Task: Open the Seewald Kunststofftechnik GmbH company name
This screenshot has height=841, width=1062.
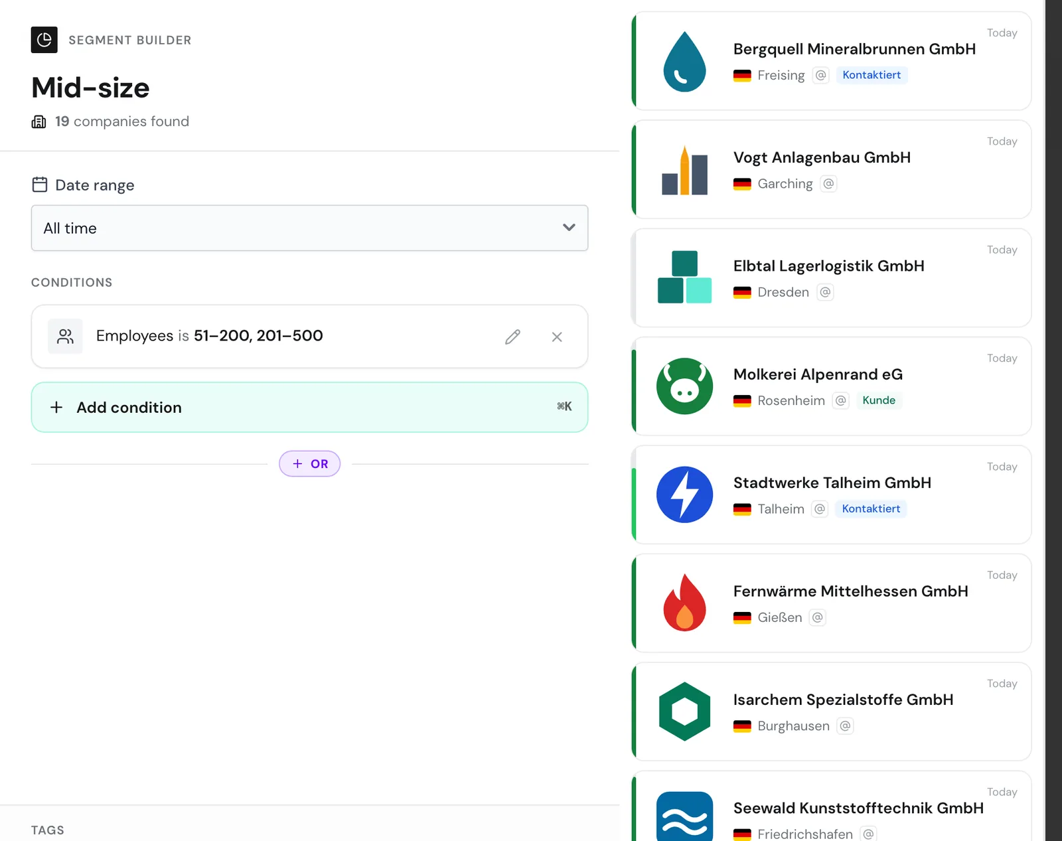Action: coord(858,808)
